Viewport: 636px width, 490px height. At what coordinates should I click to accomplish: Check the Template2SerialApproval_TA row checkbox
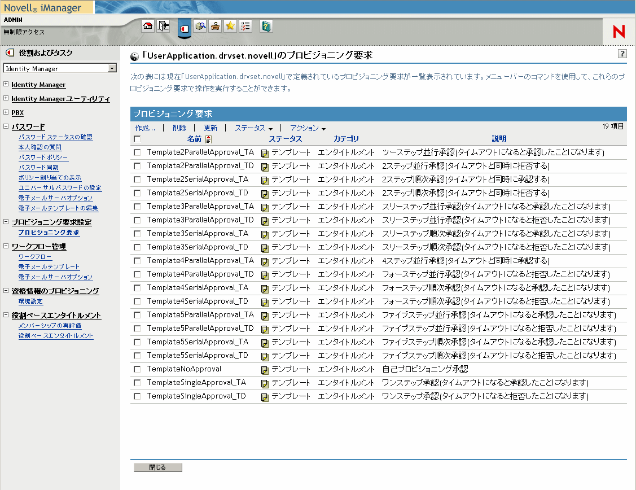[137, 180]
